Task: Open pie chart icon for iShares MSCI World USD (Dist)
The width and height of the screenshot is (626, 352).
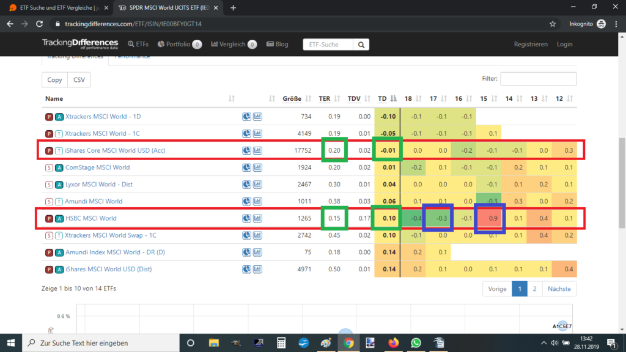Action: pos(247,269)
